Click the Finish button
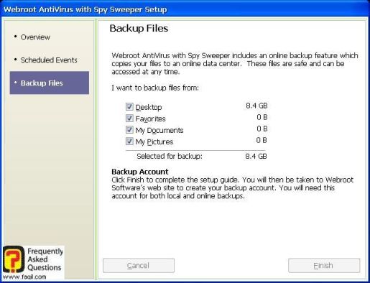Image resolution: width=370 pixels, height=283 pixels. 324,265
